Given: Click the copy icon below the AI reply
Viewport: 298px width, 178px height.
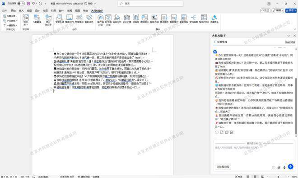Looking at the screenshot, I should point(227,132).
